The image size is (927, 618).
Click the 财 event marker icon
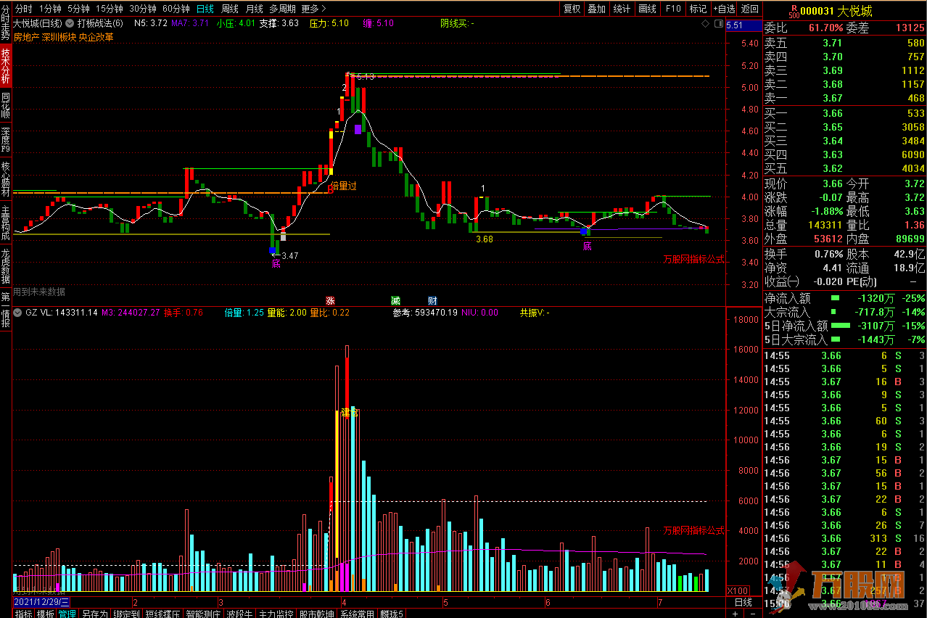(x=432, y=300)
